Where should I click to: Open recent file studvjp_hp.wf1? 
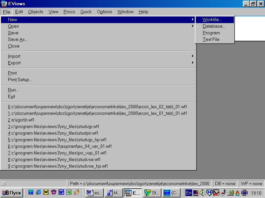pos(98,140)
